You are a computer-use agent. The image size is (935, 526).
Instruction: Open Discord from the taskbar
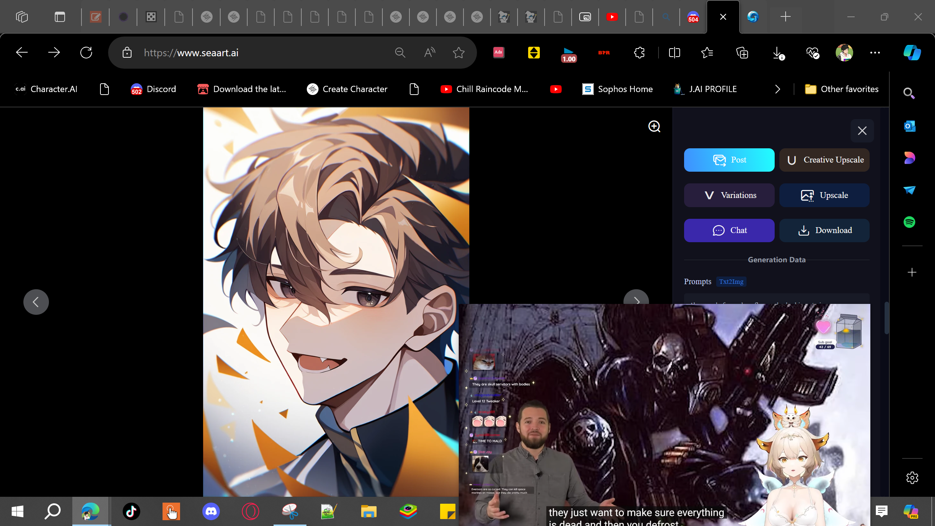211,511
